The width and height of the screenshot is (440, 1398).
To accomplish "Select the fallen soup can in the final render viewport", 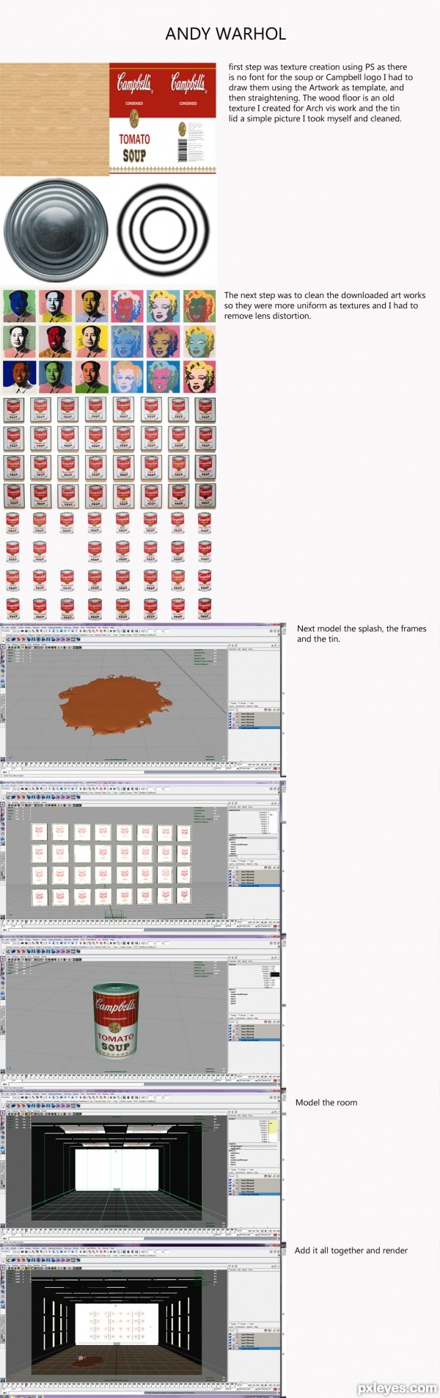I will pyautogui.click(x=83, y=1358).
